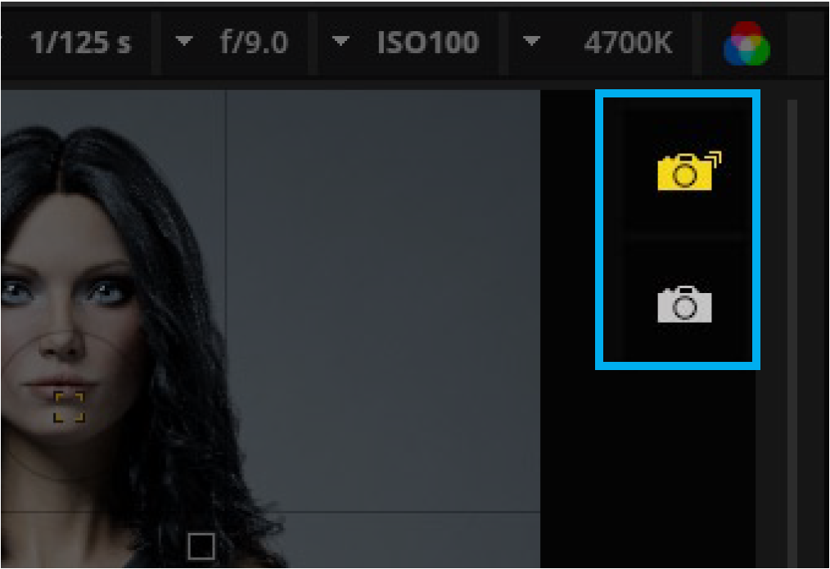The image size is (830, 569).
Task: Open the RGB color circles icon
Action: [747, 44]
